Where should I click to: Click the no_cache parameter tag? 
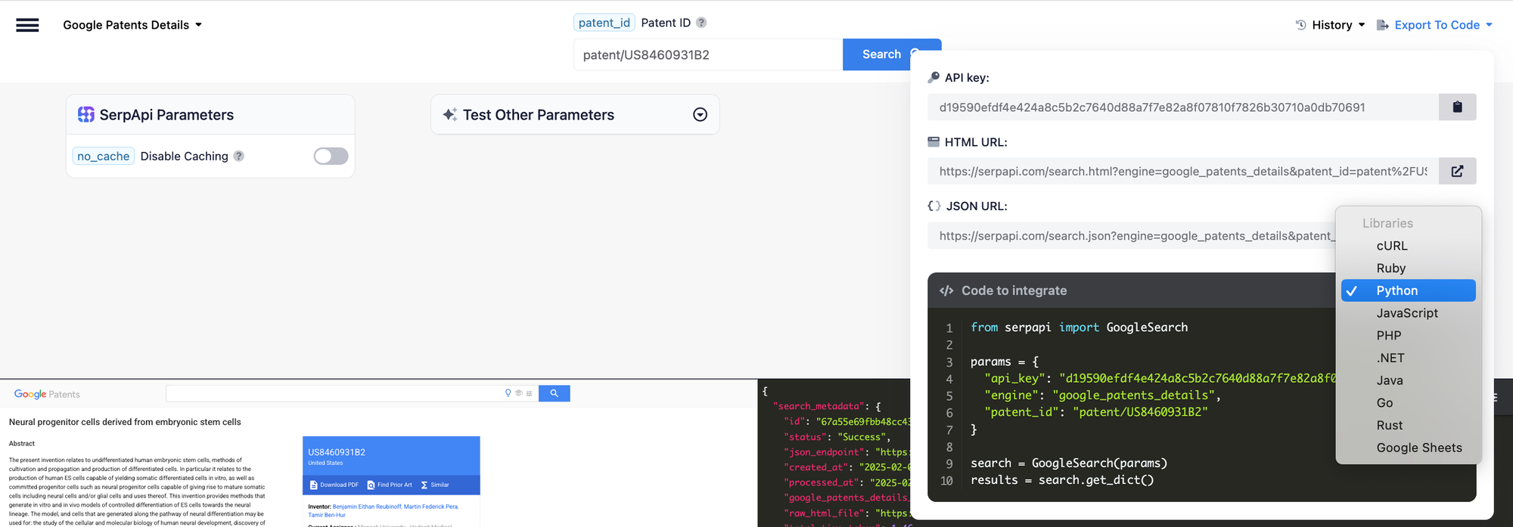pyautogui.click(x=104, y=156)
